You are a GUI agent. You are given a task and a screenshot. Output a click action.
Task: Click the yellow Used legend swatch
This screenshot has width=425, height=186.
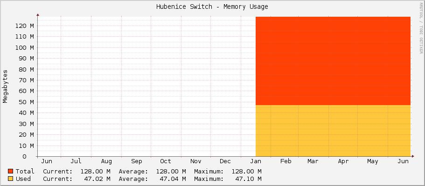point(11,179)
